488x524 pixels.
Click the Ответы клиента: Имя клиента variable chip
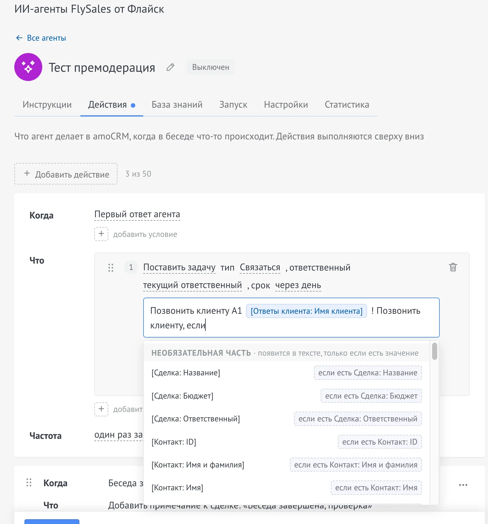pyautogui.click(x=307, y=311)
